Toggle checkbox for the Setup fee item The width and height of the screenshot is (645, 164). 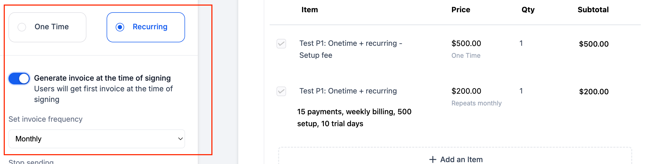(x=281, y=44)
